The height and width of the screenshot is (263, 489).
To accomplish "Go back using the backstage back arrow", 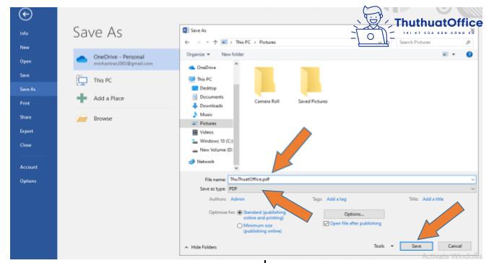I will [x=25, y=14].
